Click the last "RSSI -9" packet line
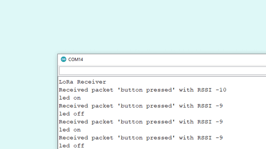The height and width of the screenshot is (149, 266). (x=140, y=138)
